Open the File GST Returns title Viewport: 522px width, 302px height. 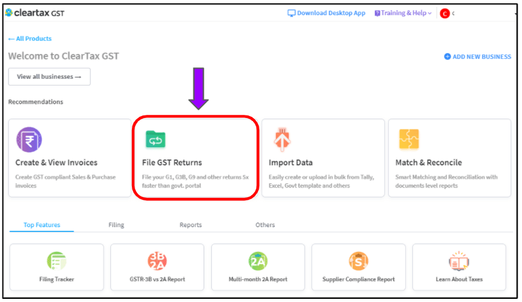coord(172,162)
